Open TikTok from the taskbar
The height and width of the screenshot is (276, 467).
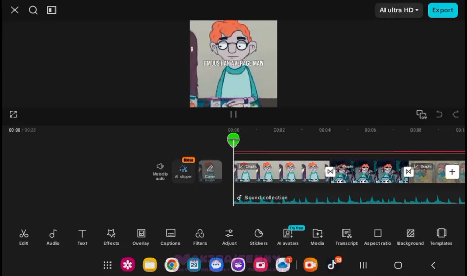pos(332,265)
